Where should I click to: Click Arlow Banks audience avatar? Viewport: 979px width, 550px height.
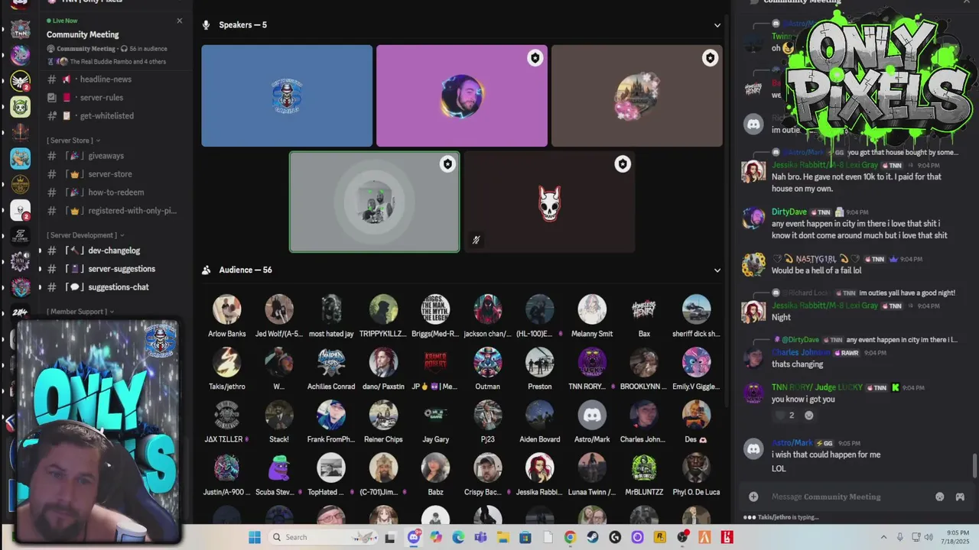pos(227,309)
